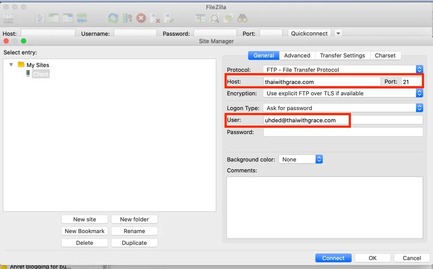Click the find files binoculars icon
The width and height of the screenshot is (433, 269).
point(242,18)
